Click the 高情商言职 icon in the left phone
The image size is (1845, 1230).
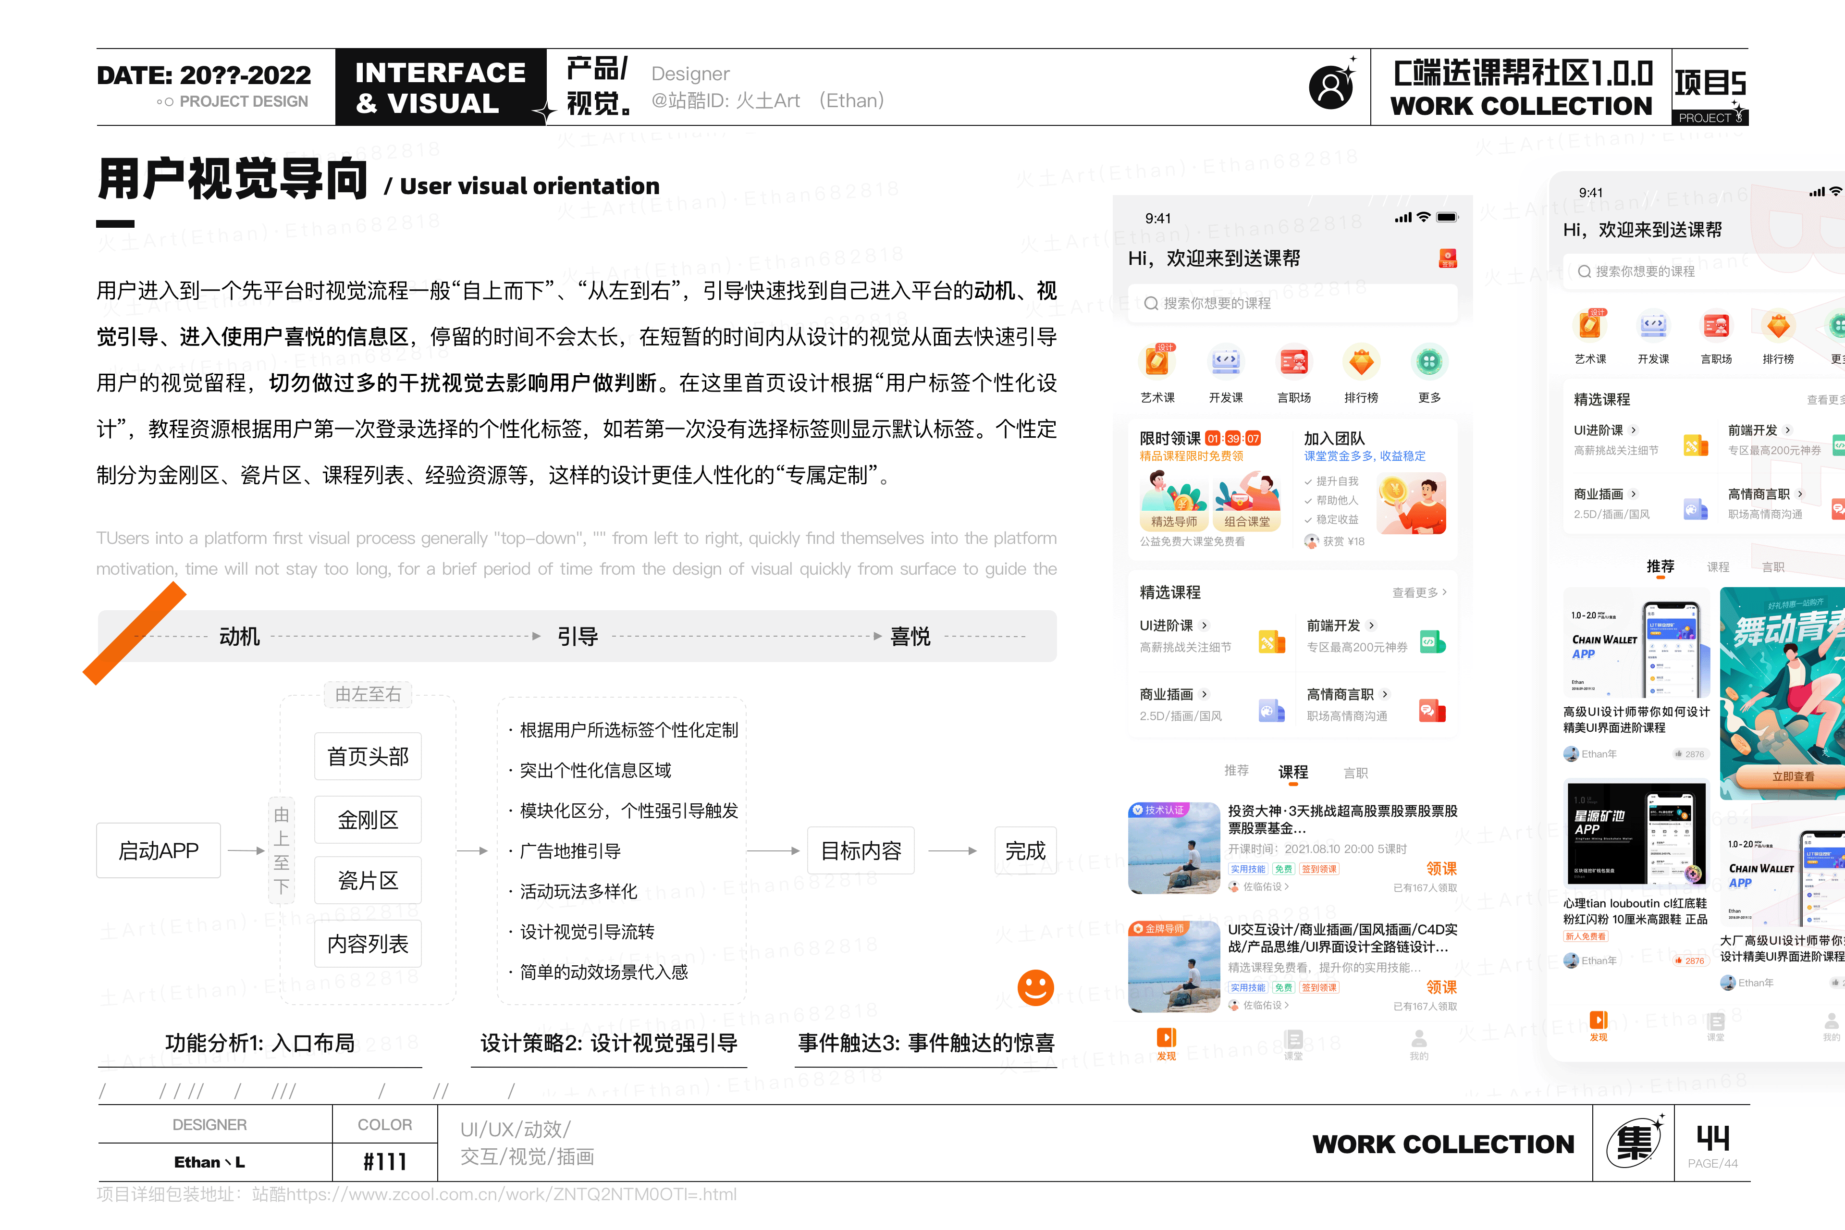coord(1432,711)
